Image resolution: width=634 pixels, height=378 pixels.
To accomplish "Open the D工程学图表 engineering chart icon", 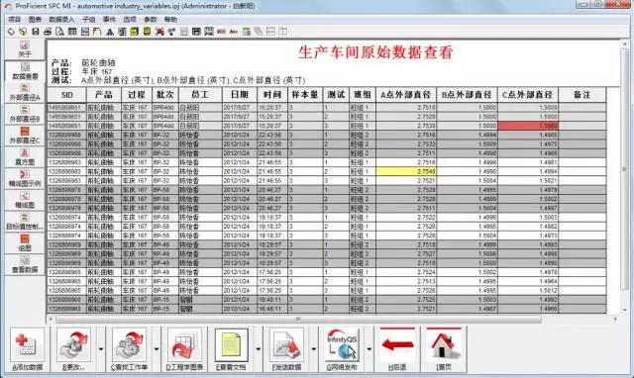I will pos(184,349).
